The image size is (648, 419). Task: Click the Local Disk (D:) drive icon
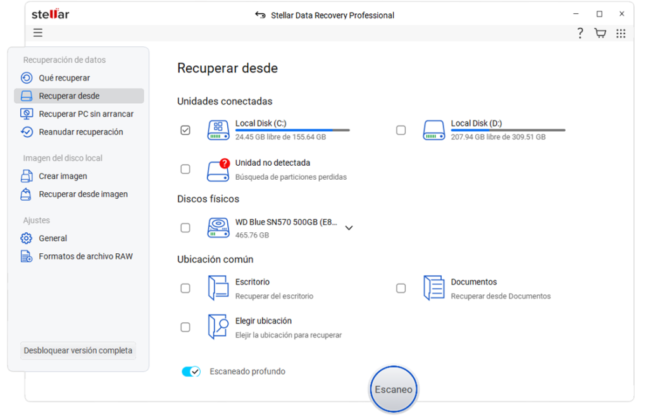tap(434, 130)
